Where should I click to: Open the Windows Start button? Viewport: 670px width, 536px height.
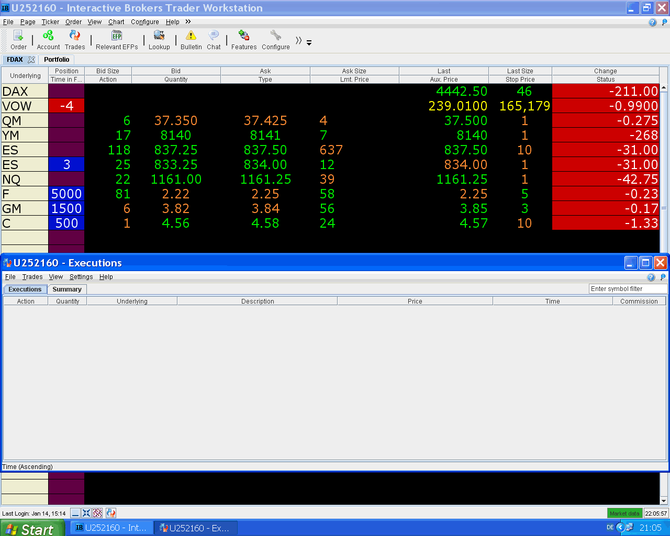(32, 528)
